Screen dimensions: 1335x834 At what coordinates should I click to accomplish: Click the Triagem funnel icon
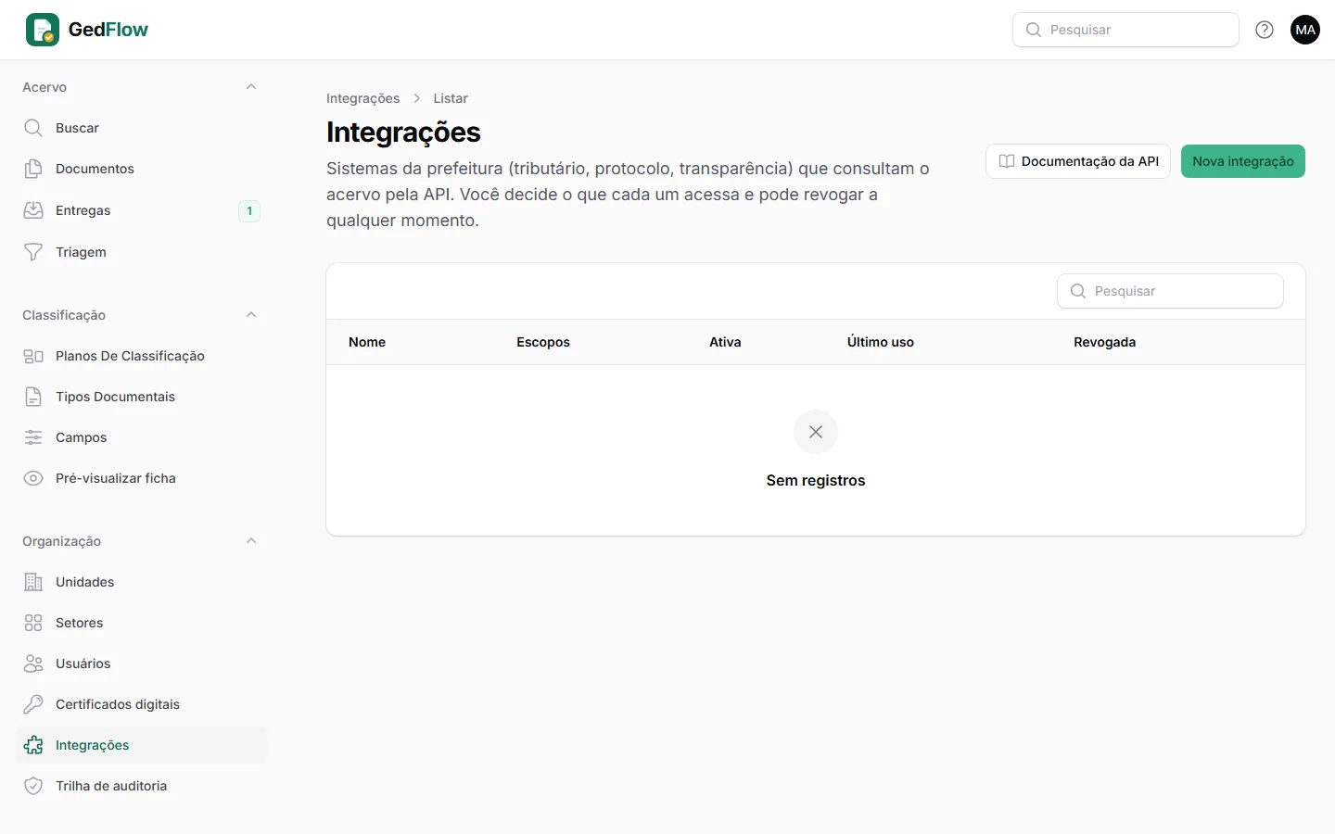tap(33, 252)
